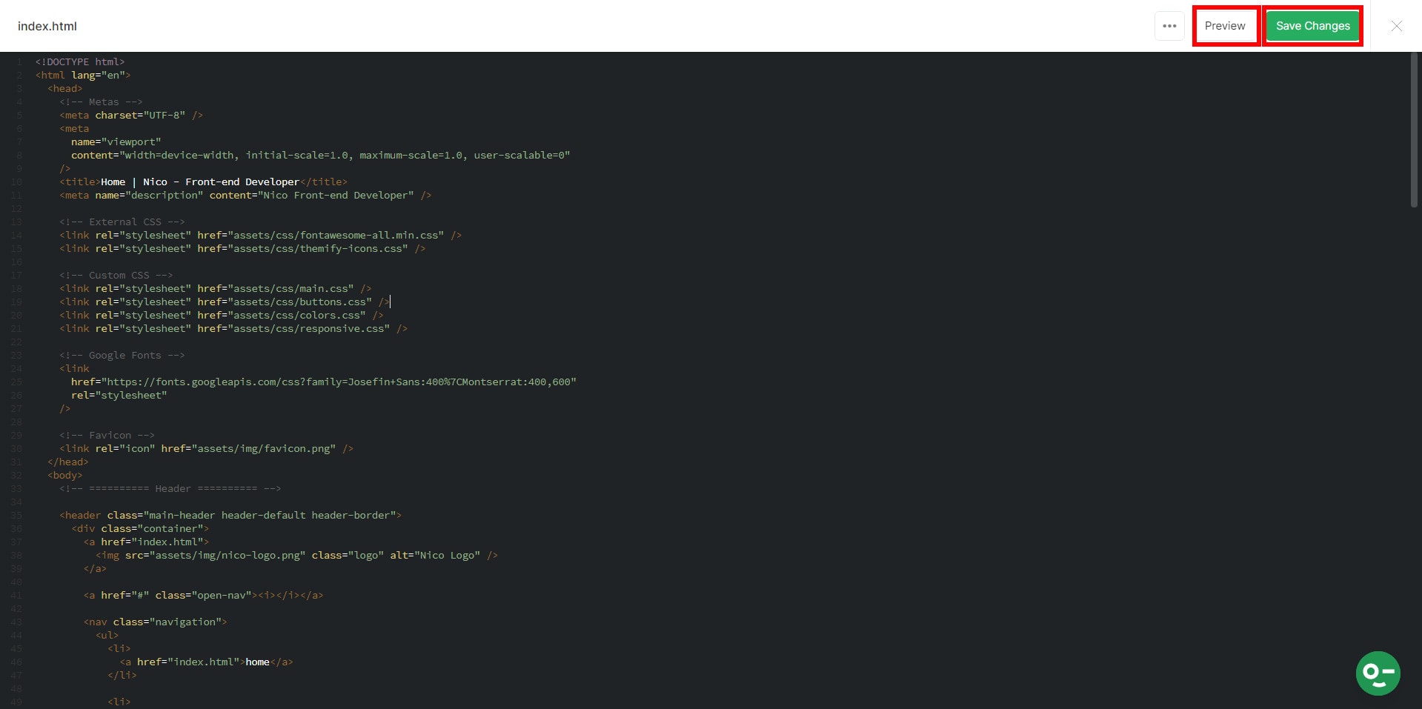The width and height of the screenshot is (1422, 709).
Task: Click the green Save Changes button
Action: (1312, 25)
